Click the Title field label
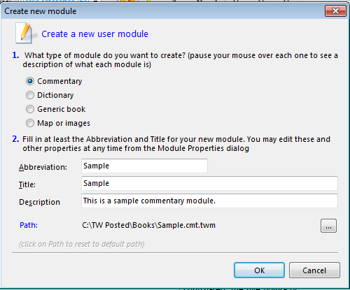Viewport: 350px width, 290px height. pyautogui.click(x=27, y=184)
